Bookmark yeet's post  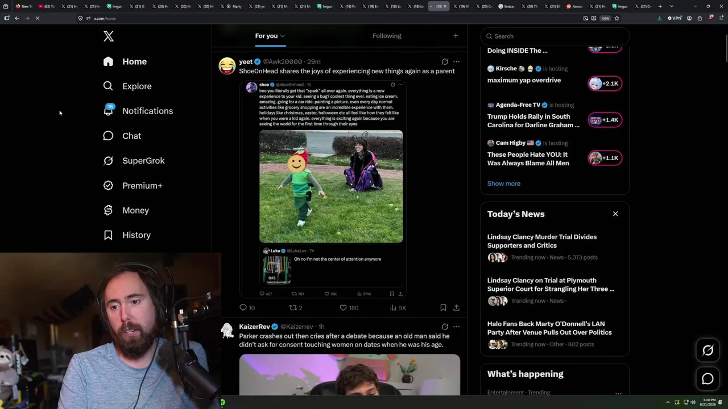(443, 308)
